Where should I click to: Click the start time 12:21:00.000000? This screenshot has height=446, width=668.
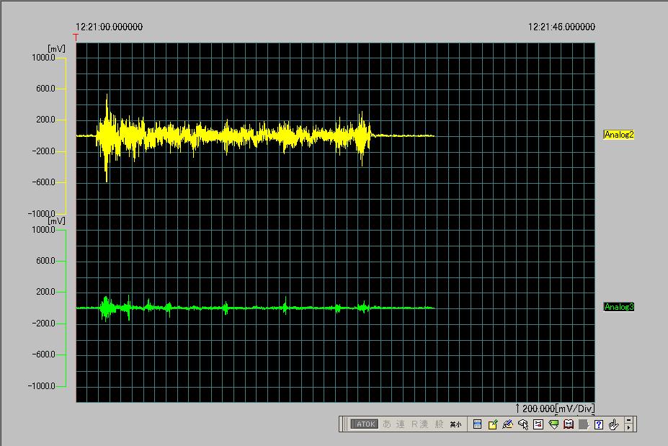[x=109, y=27]
